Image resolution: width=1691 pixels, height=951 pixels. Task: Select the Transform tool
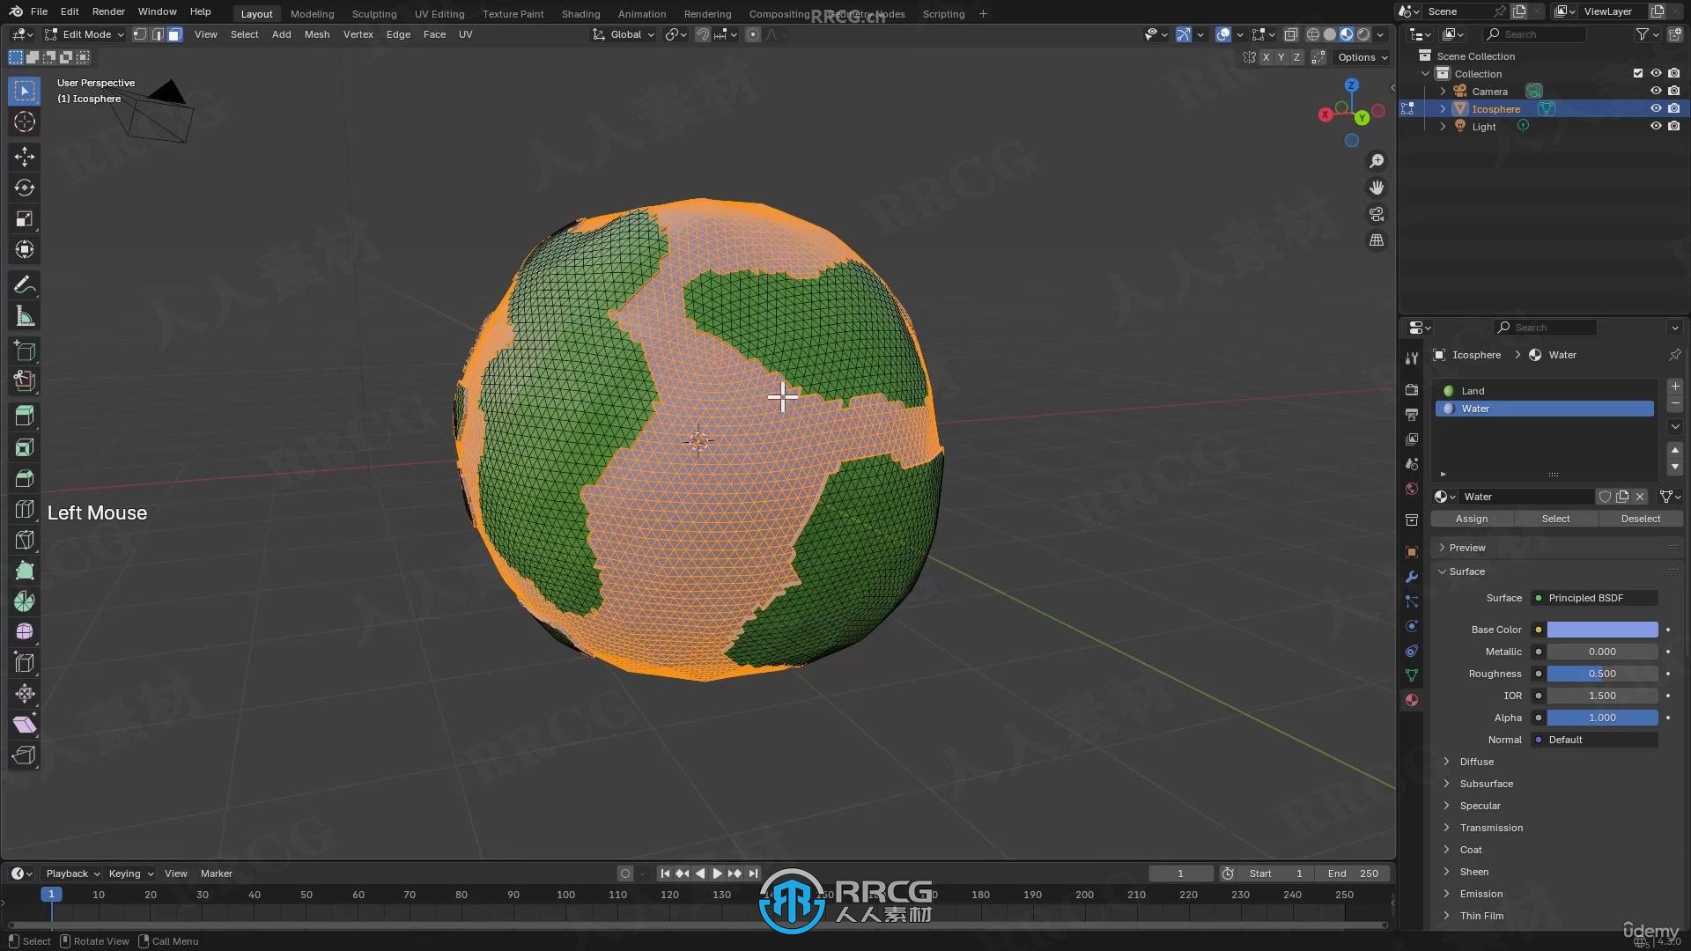(x=25, y=249)
